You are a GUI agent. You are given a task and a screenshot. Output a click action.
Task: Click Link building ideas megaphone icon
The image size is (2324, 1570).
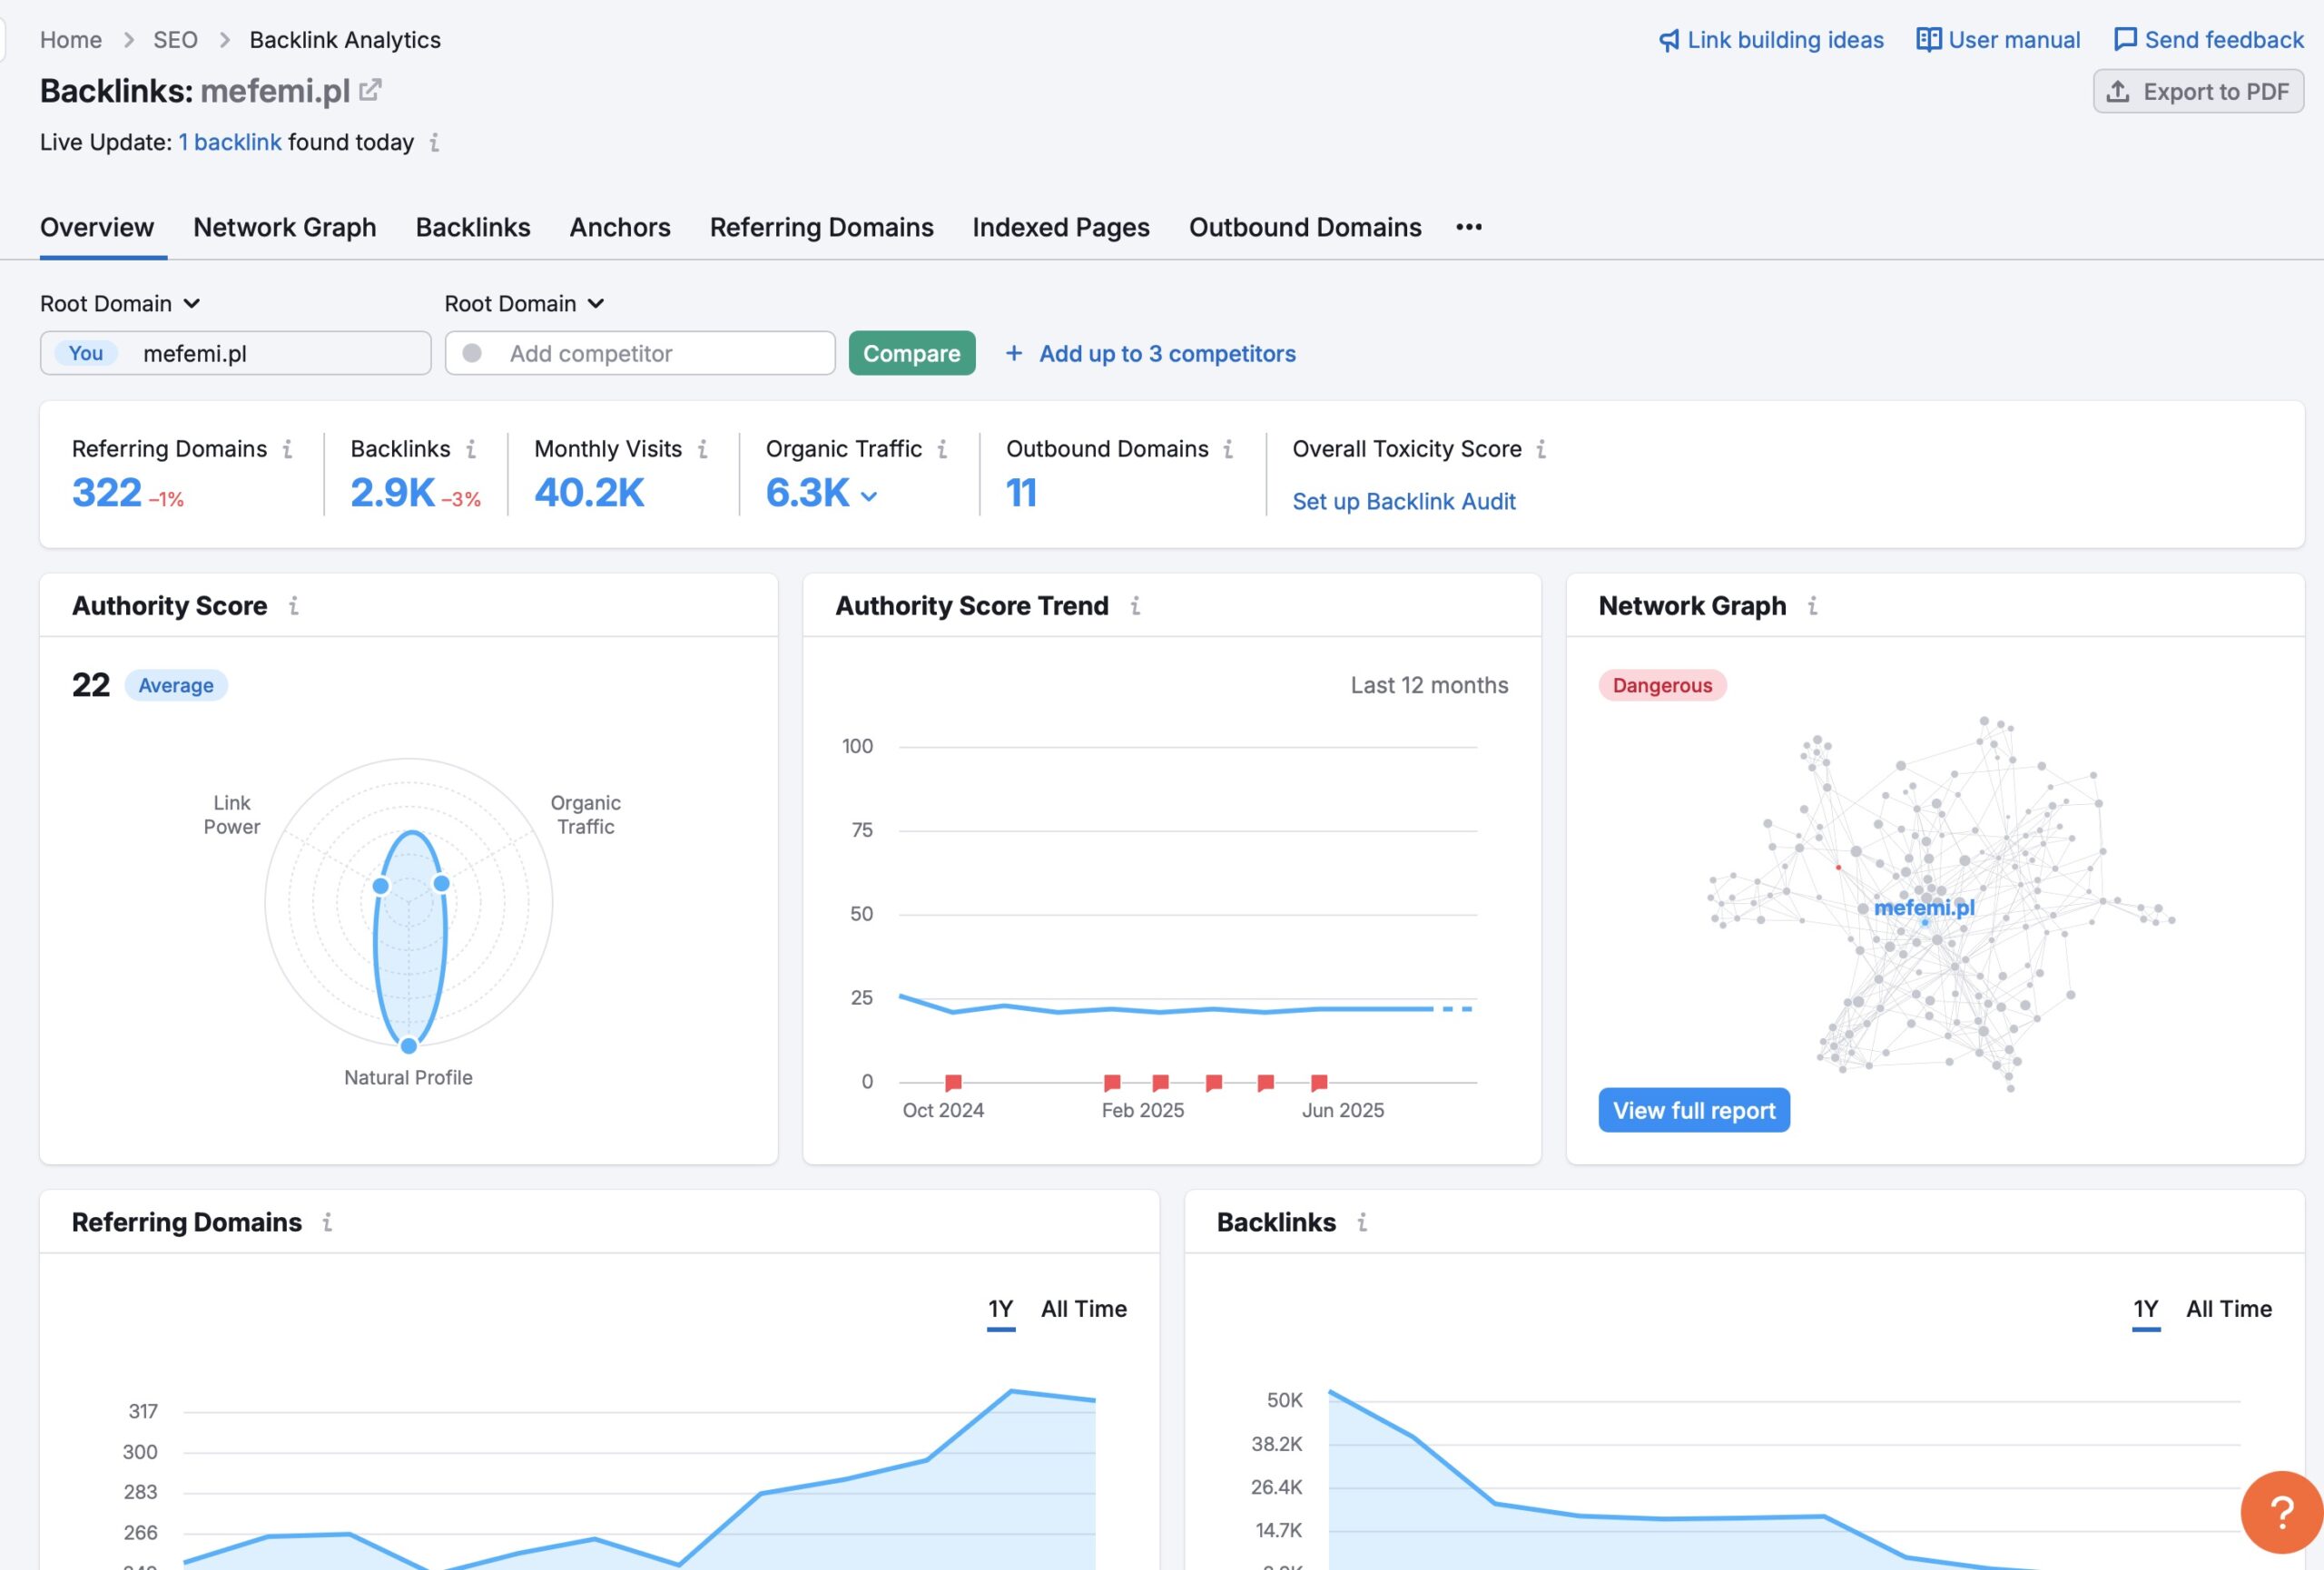[x=1669, y=40]
